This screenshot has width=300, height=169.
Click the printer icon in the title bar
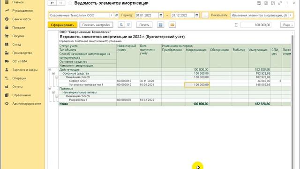tap(266, 3)
